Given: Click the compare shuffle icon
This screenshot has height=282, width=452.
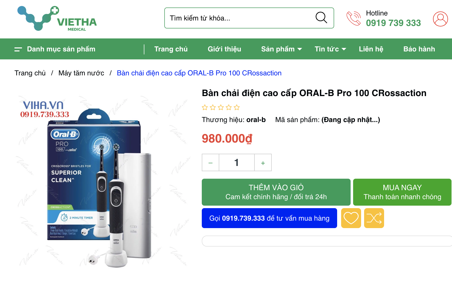Looking at the screenshot, I should coord(374,218).
